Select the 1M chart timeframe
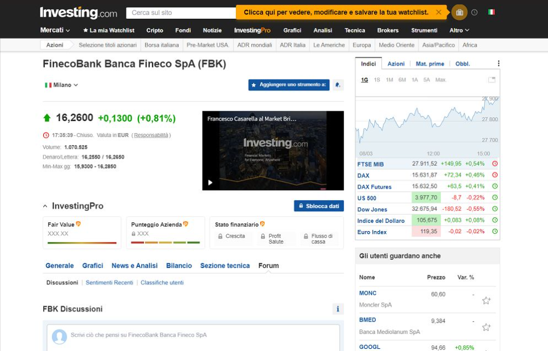Image resolution: width=548 pixels, height=351 pixels. click(389, 80)
